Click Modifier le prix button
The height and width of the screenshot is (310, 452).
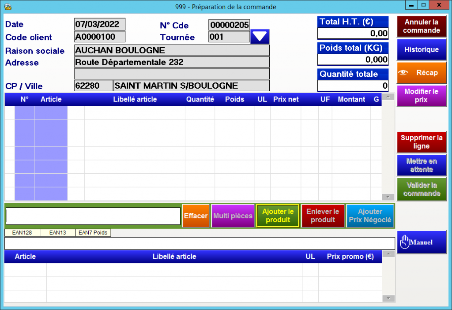point(421,96)
